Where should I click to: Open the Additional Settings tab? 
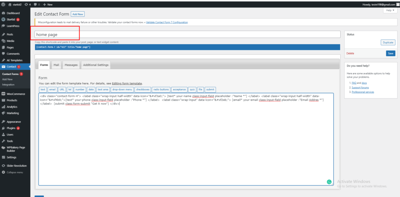tap(96, 65)
